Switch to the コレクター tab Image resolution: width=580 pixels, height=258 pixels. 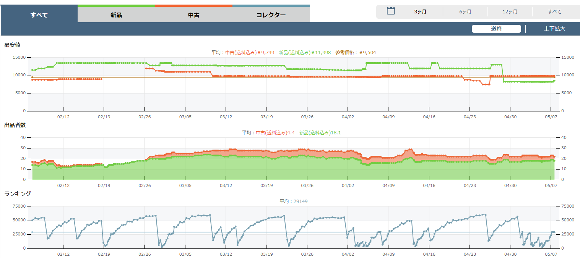click(271, 15)
